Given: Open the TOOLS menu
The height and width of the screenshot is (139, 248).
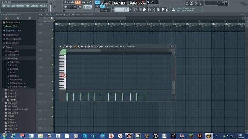Looking at the screenshot, I should click(x=42, y=5).
